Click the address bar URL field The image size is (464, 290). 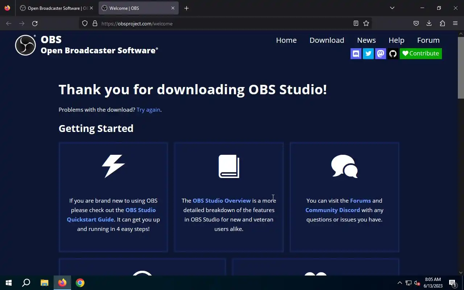[225, 24]
